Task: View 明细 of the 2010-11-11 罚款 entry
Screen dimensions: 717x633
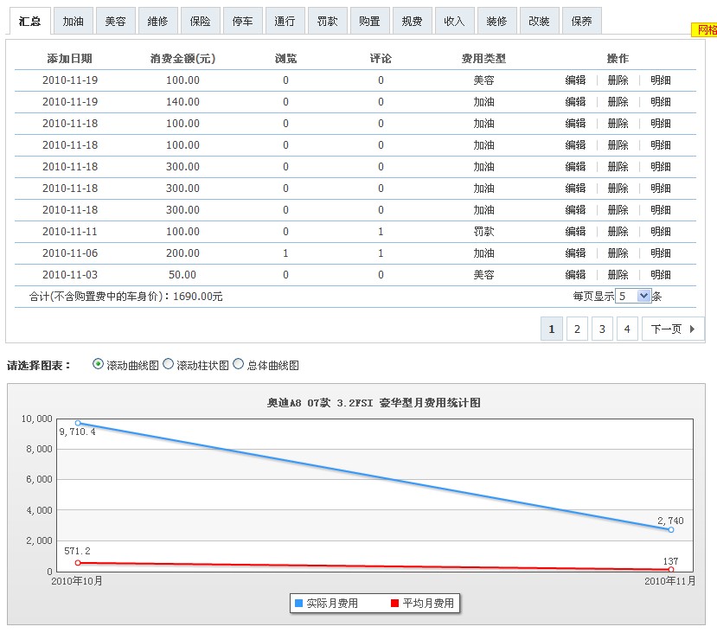Action: tap(660, 231)
